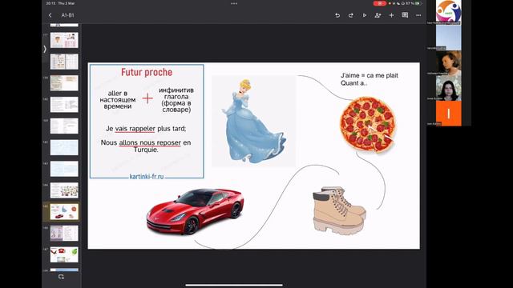Click the red plus sign in grammar card

[147, 98]
